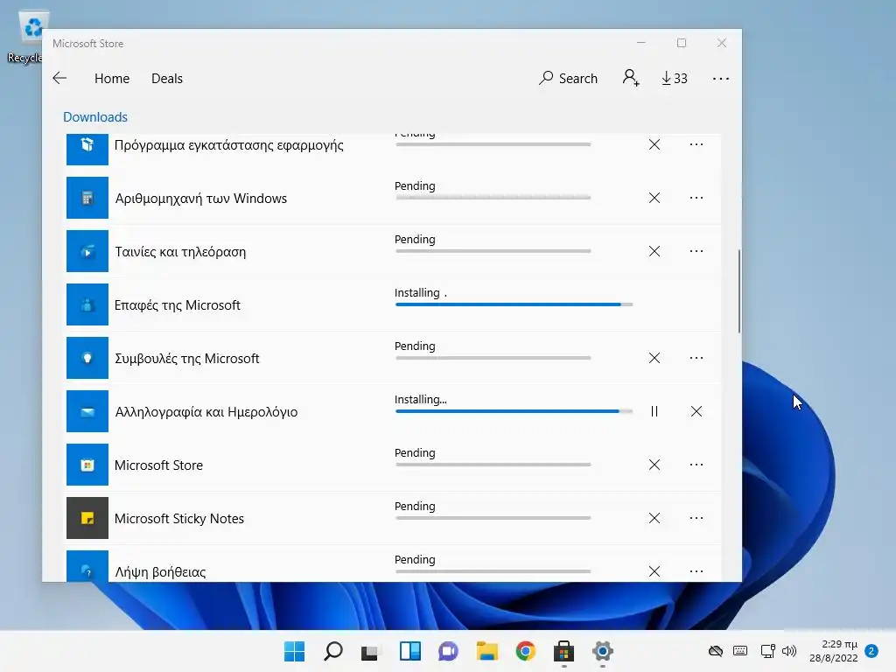Cancel Πρόγραμμα εγκατάστασης εφαρμογής download

(654, 144)
